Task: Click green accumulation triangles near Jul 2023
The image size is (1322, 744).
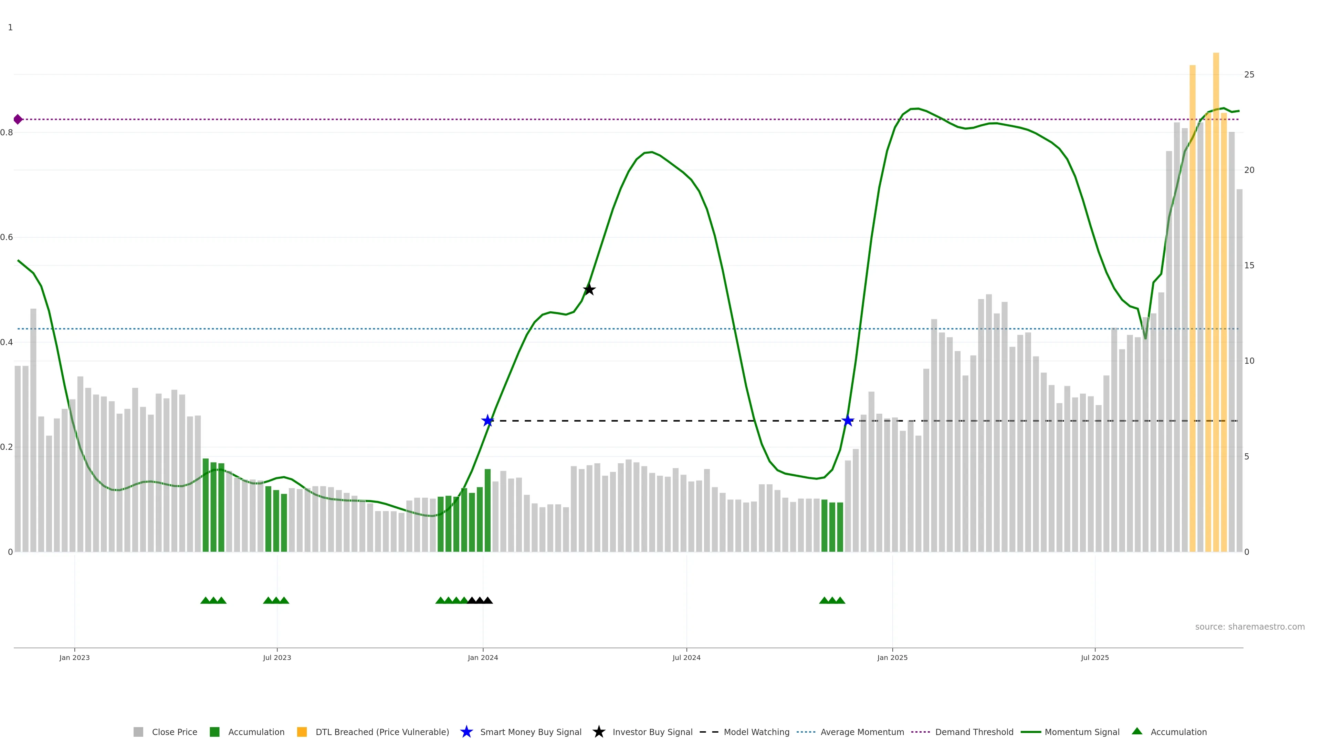Action: (276, 600)
